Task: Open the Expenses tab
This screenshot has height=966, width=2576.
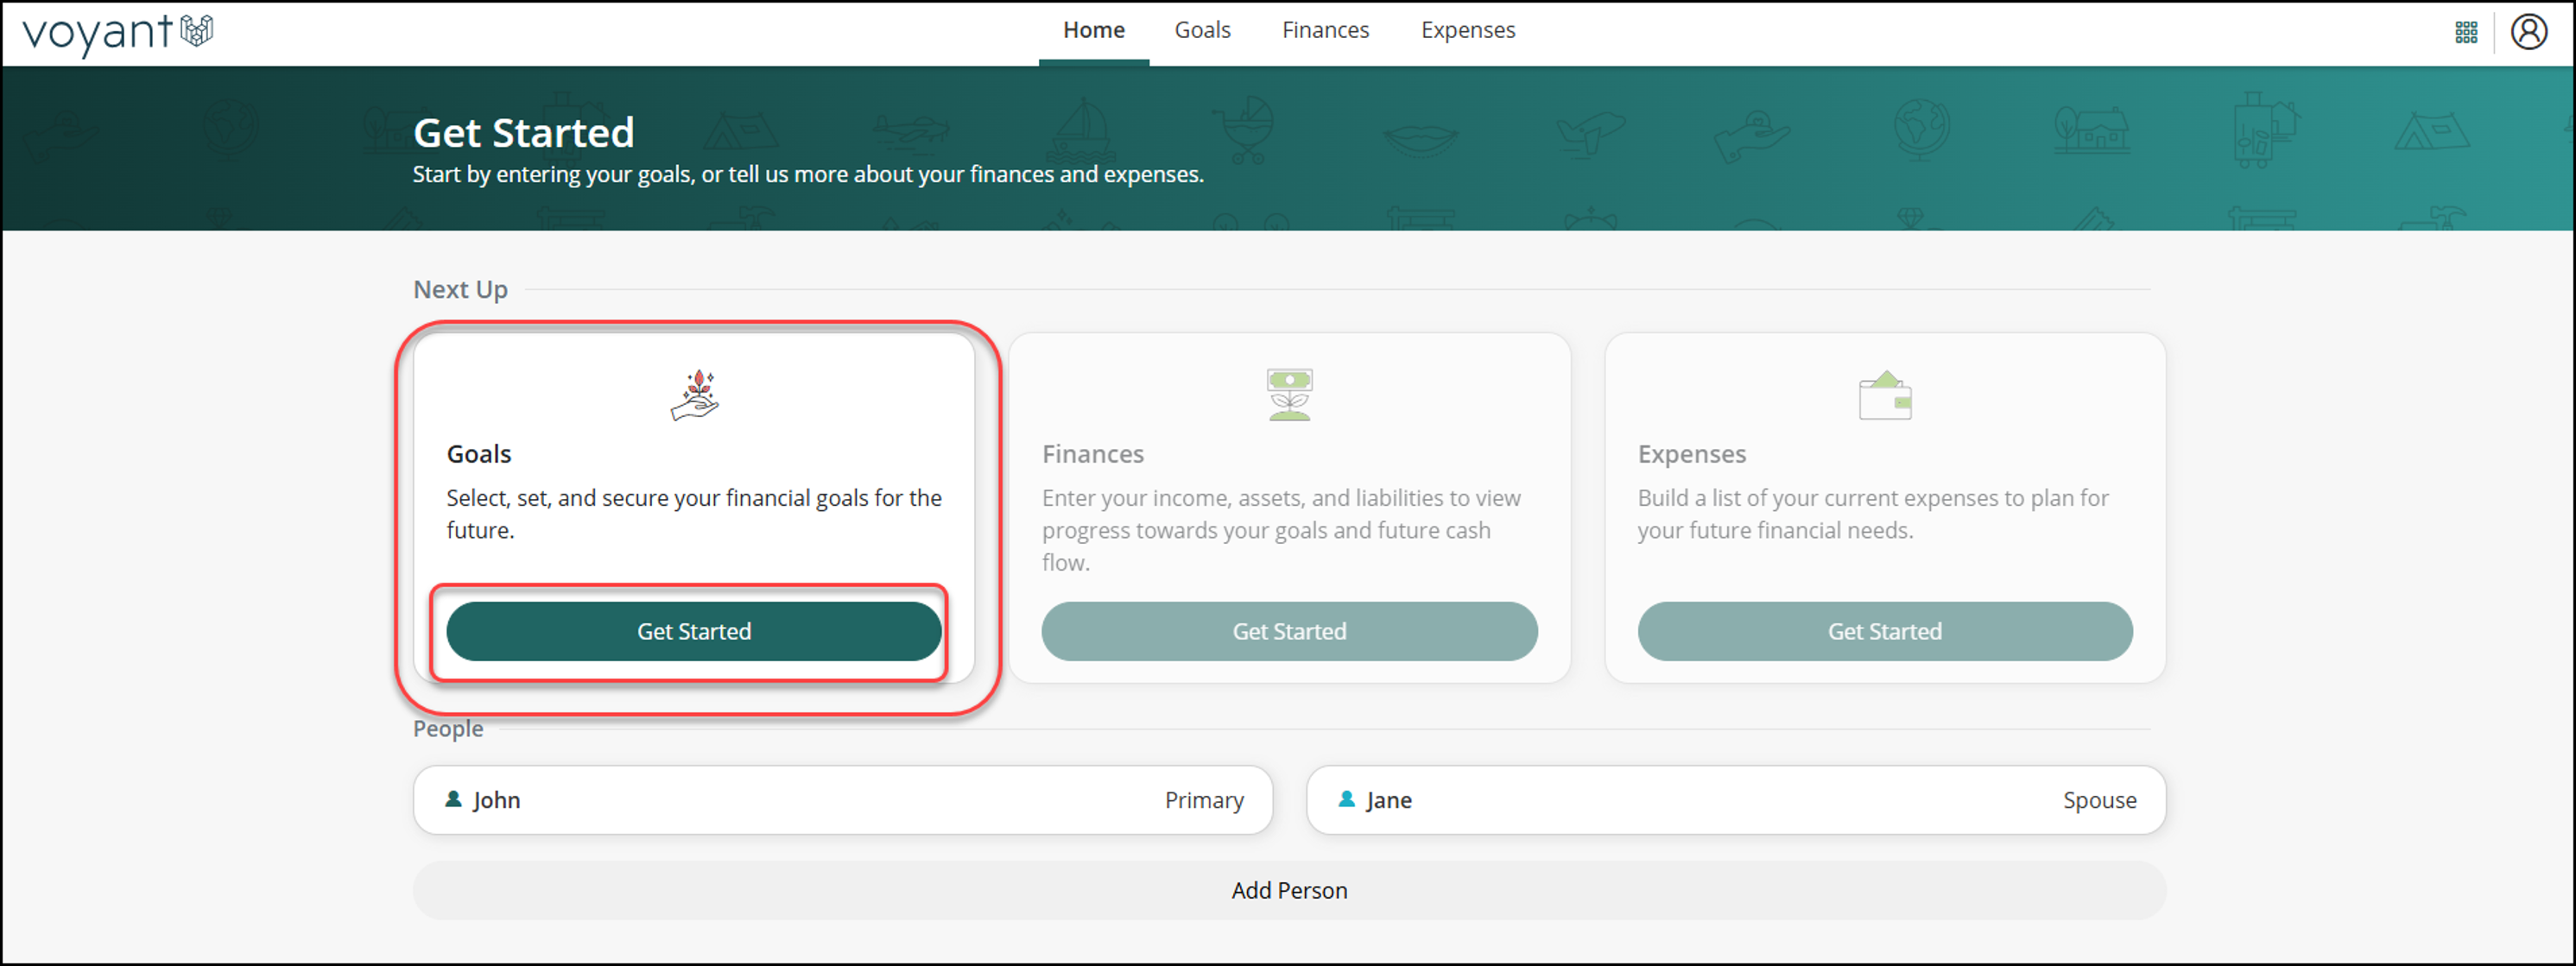Action: click(1467, 31)
